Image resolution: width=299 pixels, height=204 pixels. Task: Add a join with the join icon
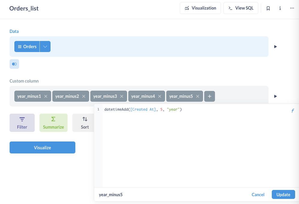[14, 64]
